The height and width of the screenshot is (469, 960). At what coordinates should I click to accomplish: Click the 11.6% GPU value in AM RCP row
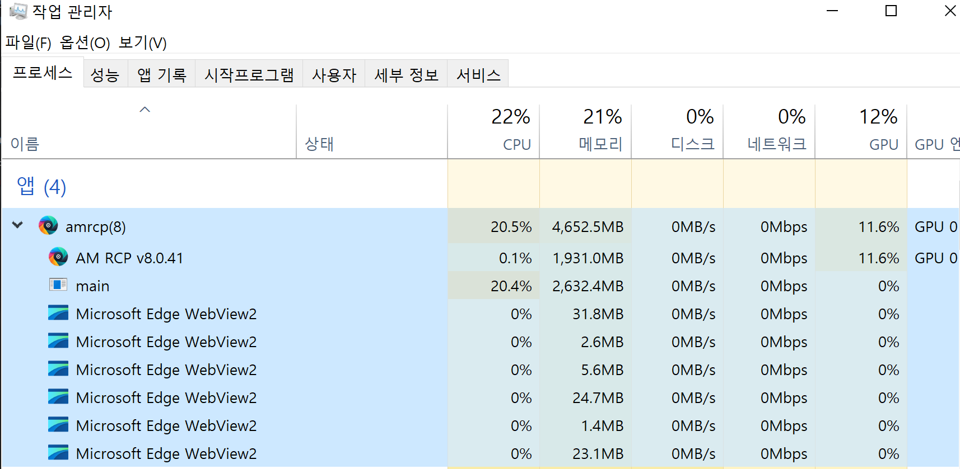pyautogui.click(x=878, y=258)
